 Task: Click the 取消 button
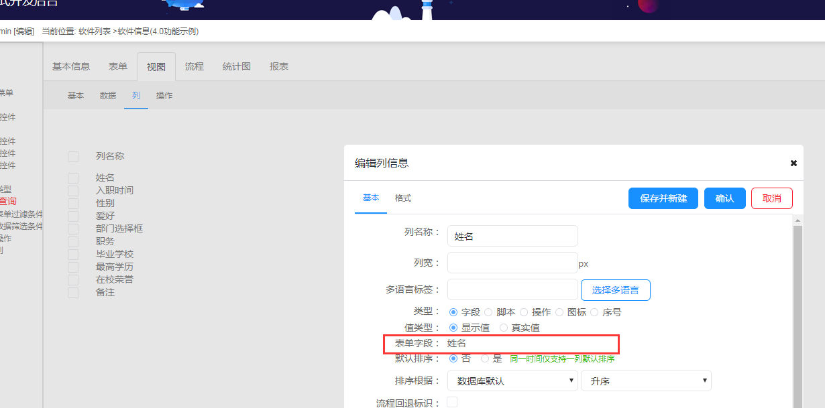[772, 198]
